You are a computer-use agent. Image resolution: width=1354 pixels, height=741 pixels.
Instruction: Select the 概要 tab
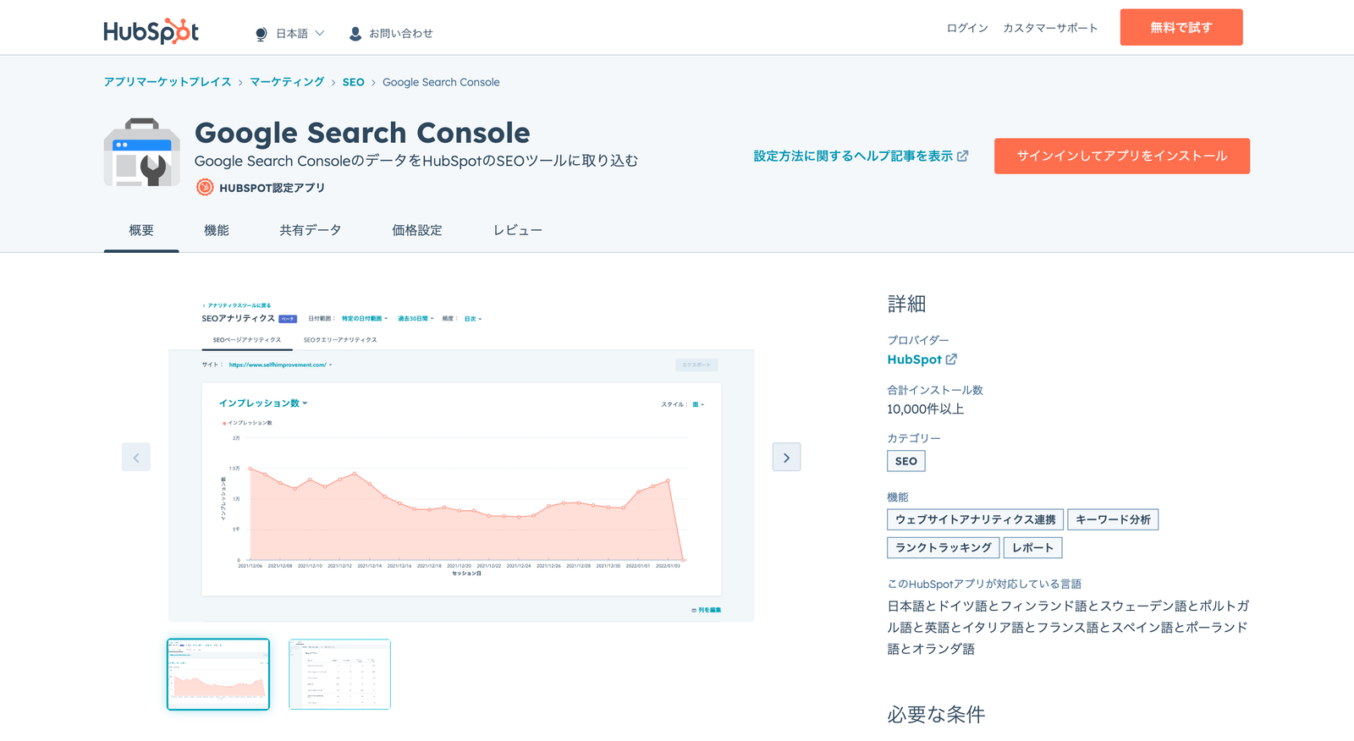pos(141,230)
